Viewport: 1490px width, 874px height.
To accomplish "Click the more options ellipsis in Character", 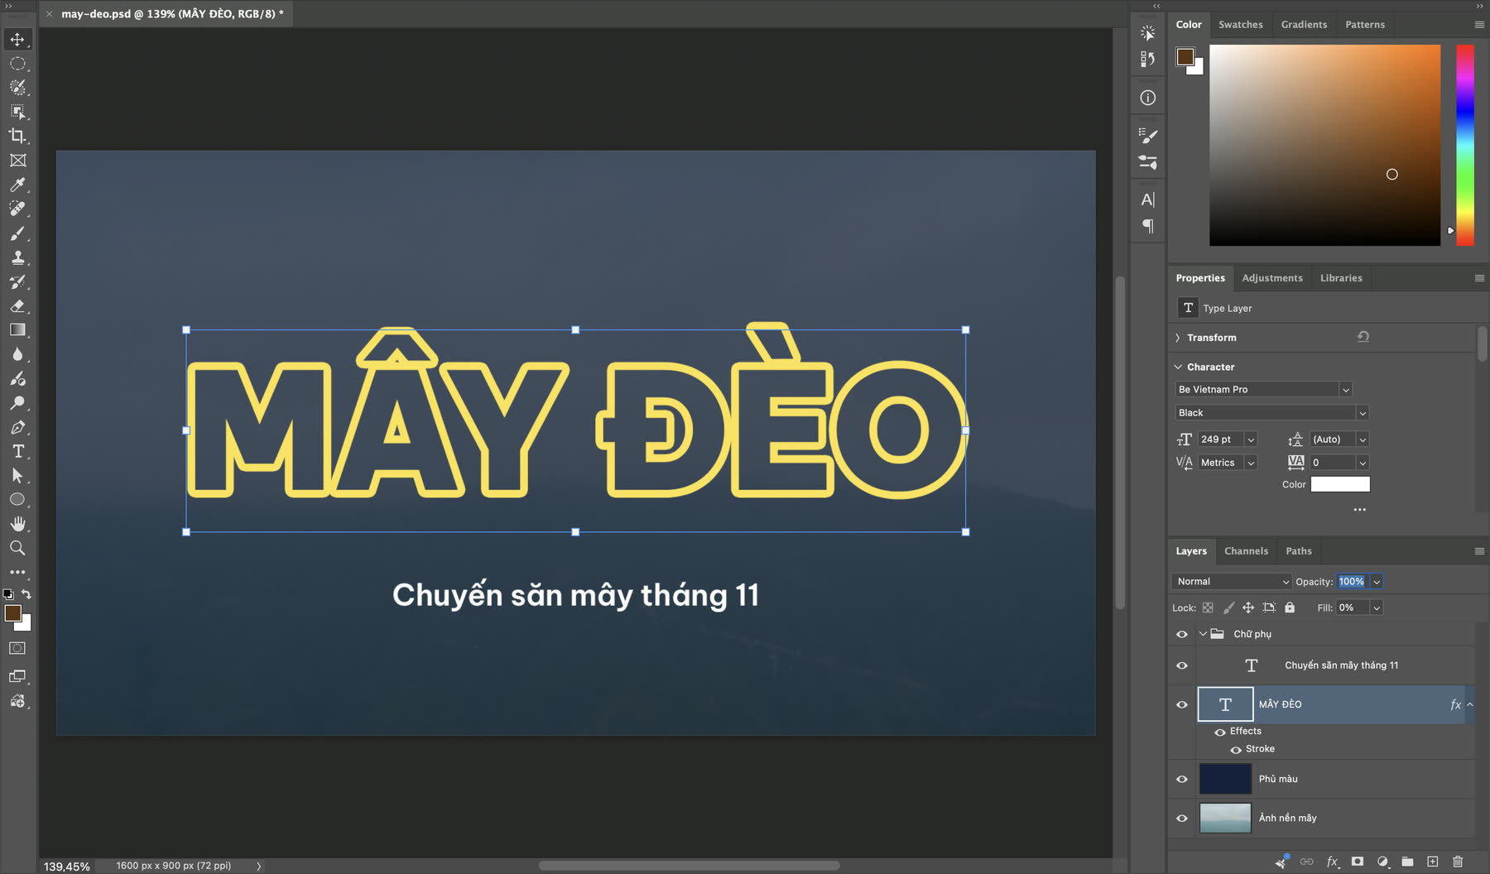I will click(1359, 510).
